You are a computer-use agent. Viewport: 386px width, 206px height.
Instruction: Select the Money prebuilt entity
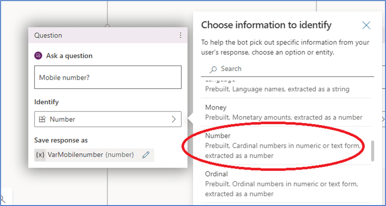click(283, 112)
